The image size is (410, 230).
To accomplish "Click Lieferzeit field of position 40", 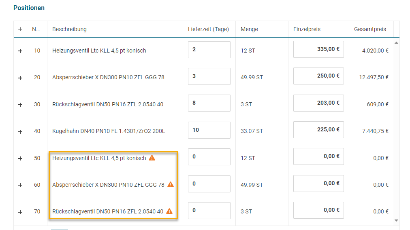I will point(209,130).
